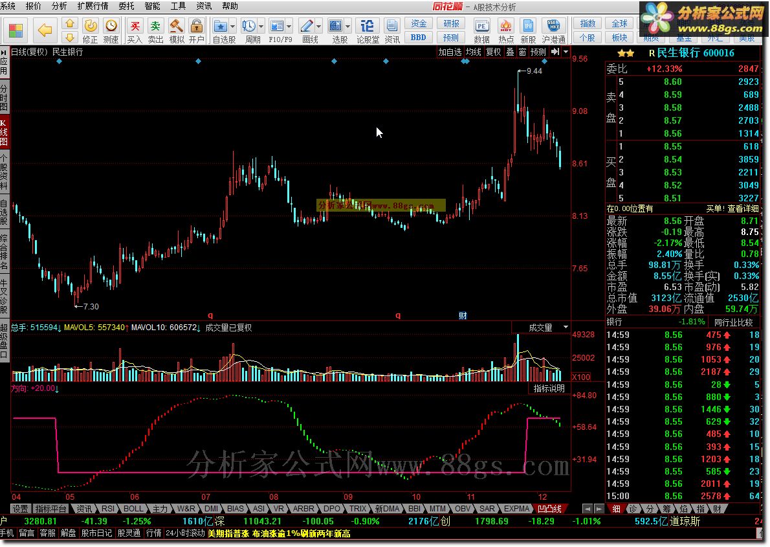Open the 系统 menu
The height and width of the screenshot is (547, 770).
coord(8,6)
